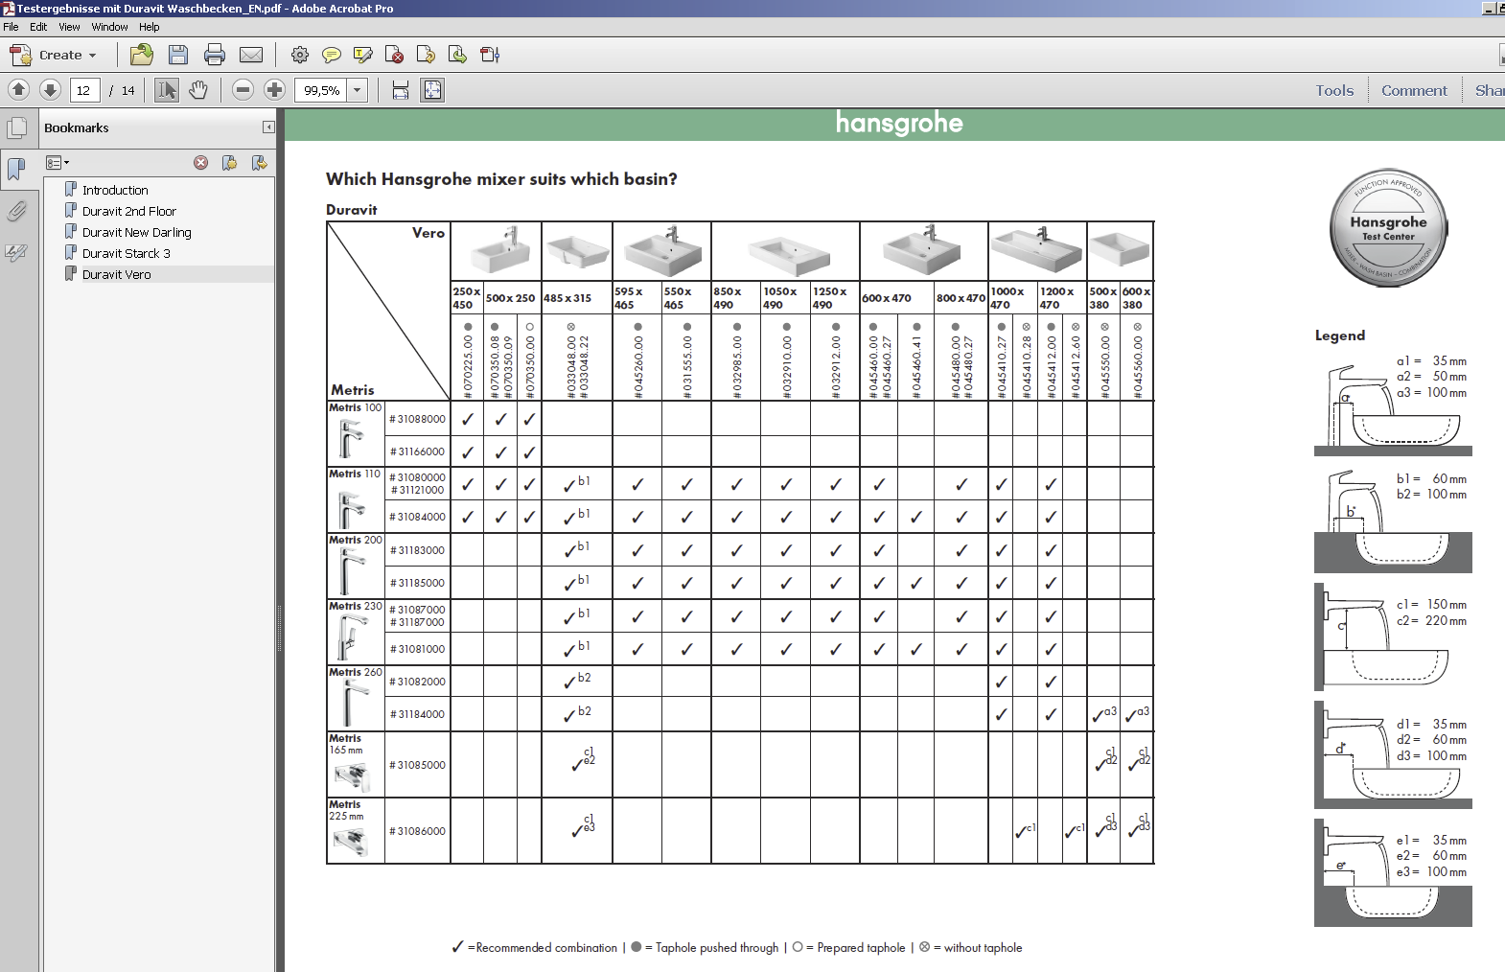Select the Duravit New Darling bookmark

(137, 232)
